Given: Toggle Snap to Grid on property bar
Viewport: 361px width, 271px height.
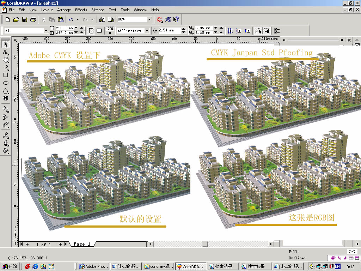Looking at the screenshot, I should tap(231, 31).
